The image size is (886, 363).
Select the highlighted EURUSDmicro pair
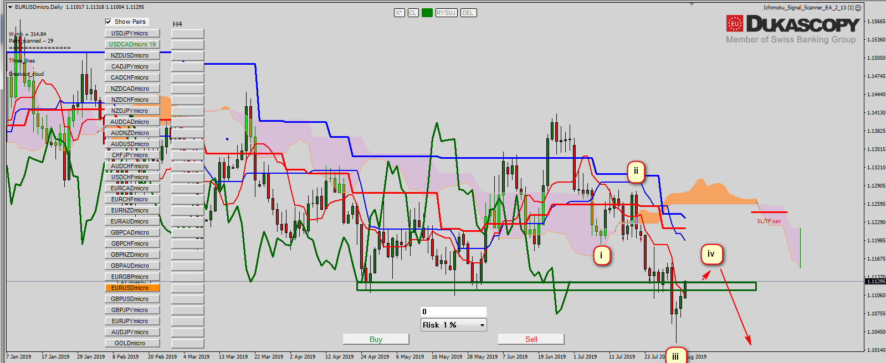pyautogui.click(x=132, y=288)
